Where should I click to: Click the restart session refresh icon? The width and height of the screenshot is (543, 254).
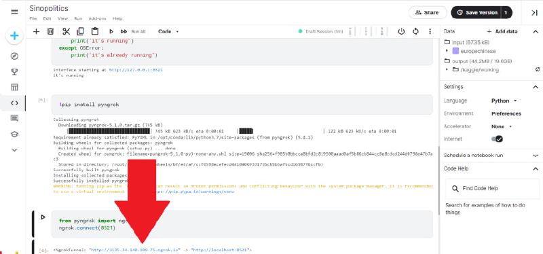click(415, 31)
